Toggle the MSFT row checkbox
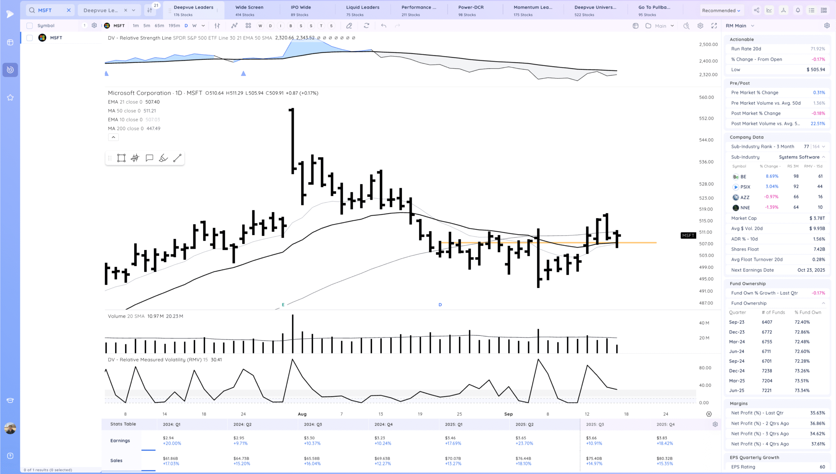836x474 pixels. [29, 38]
